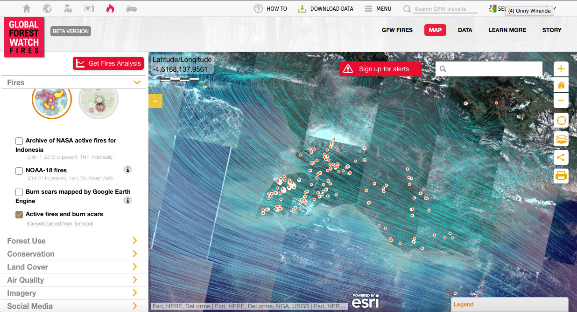
Task: Click the home icon in top bar
Action: (27, 8)
